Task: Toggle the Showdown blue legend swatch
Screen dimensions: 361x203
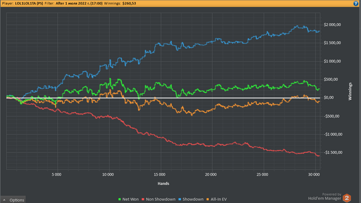Action: (x=180, y=199)
